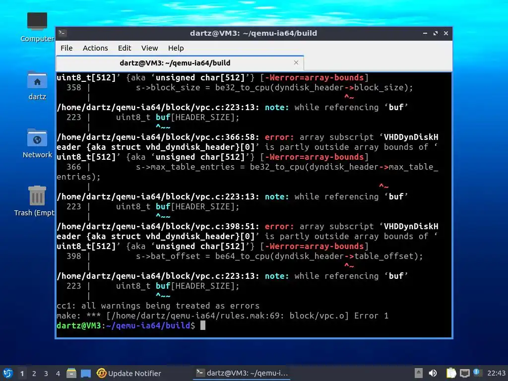Switch to workspace 1
The width and height of the screenshot is (508, 381).
pyautogui.click(x=22, y=374)
